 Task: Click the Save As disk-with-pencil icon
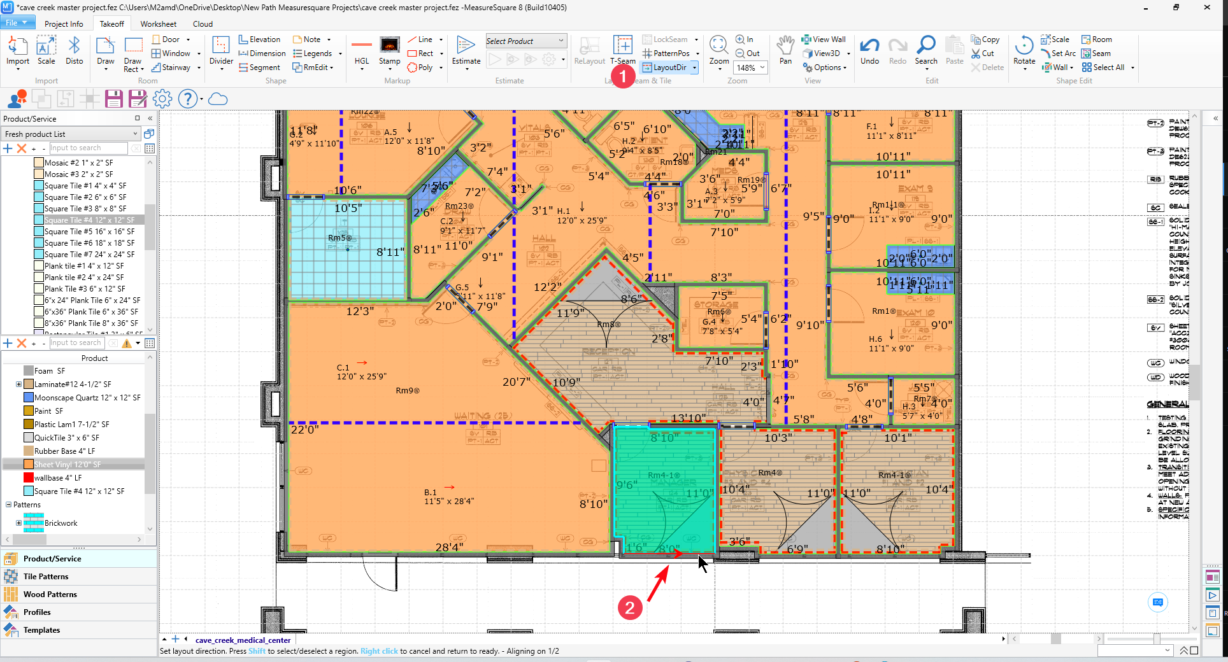tap(138, 99)
